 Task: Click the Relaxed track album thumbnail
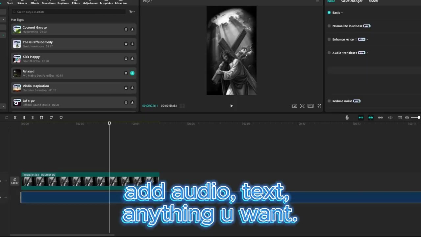tap(17, 73)
